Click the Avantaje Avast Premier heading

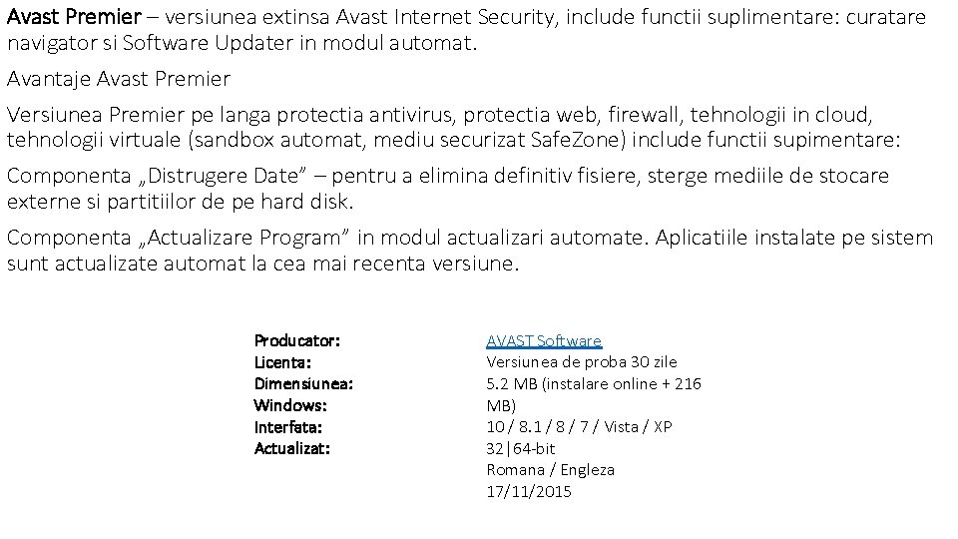click(x=119, y=78)
